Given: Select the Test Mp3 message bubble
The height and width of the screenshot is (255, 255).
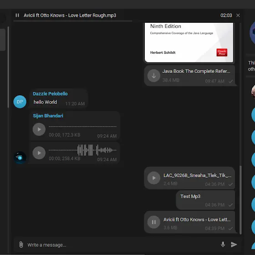Looking at the screenshot, I should 205,200.
